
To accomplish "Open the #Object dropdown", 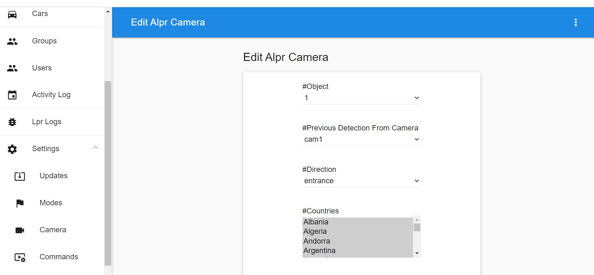I will 362,98.
